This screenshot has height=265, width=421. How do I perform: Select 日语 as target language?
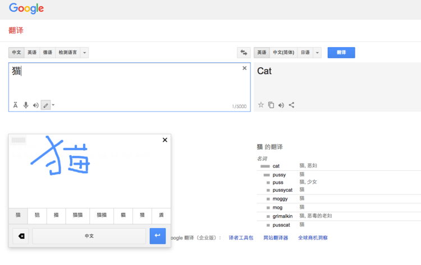pyautogui.click(x=305, y=53)
